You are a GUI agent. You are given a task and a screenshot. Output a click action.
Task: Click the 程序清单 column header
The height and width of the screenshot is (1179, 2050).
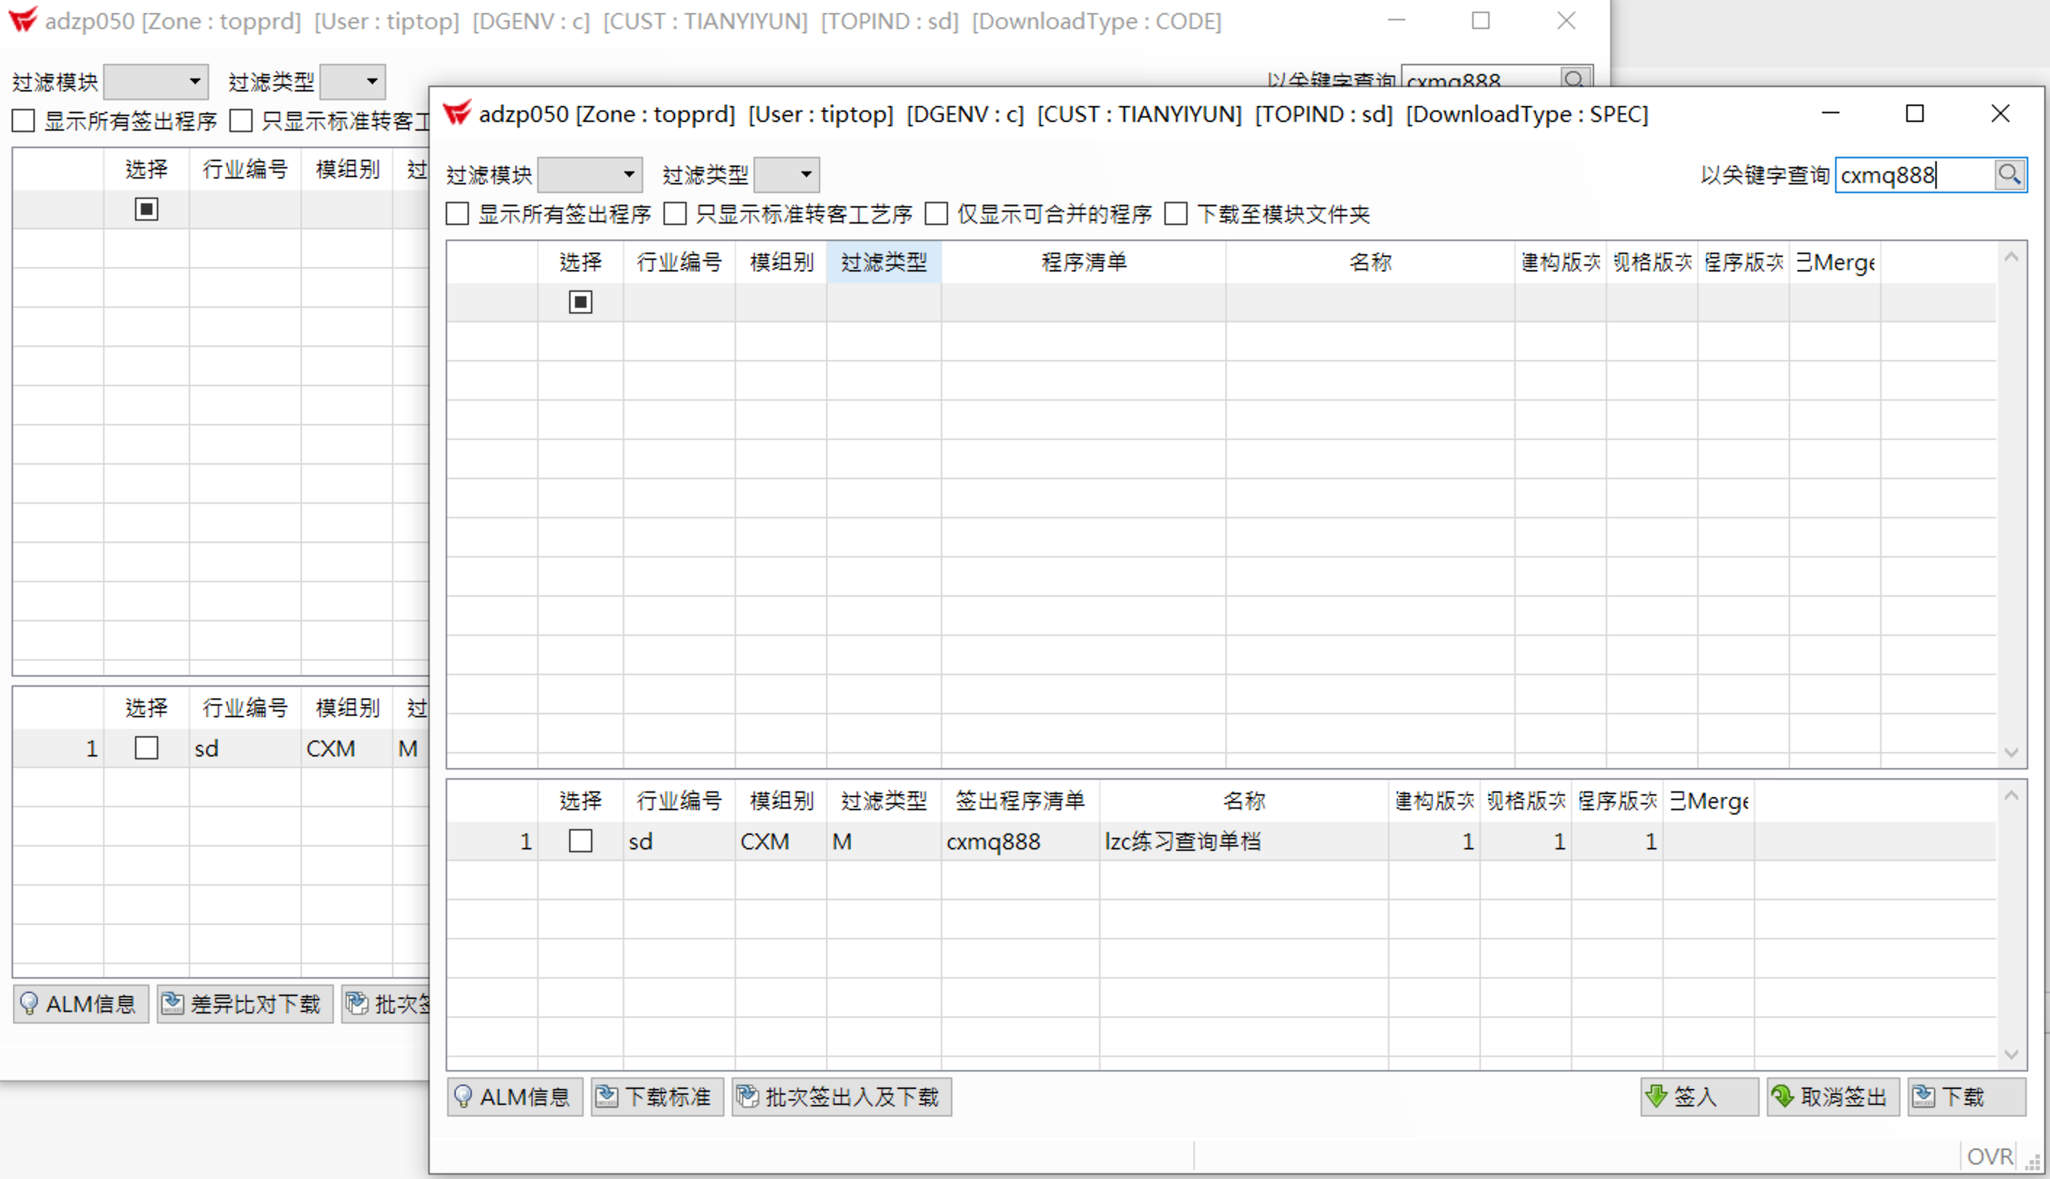tap(1083, 261)
